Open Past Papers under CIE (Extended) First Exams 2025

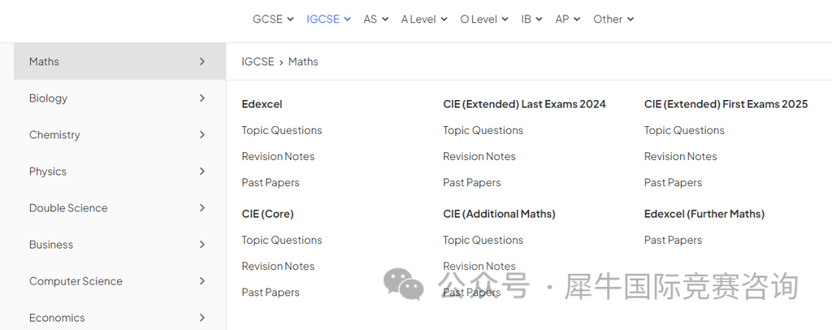[673, 182]
